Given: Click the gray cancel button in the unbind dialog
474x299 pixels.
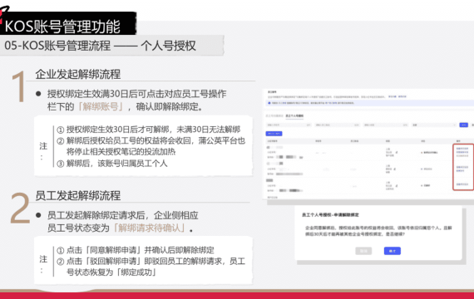Looking at the screenshot, I should [x=363, y=251].
